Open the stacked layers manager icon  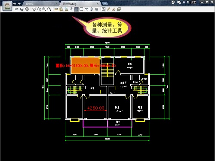pos(119,9)
